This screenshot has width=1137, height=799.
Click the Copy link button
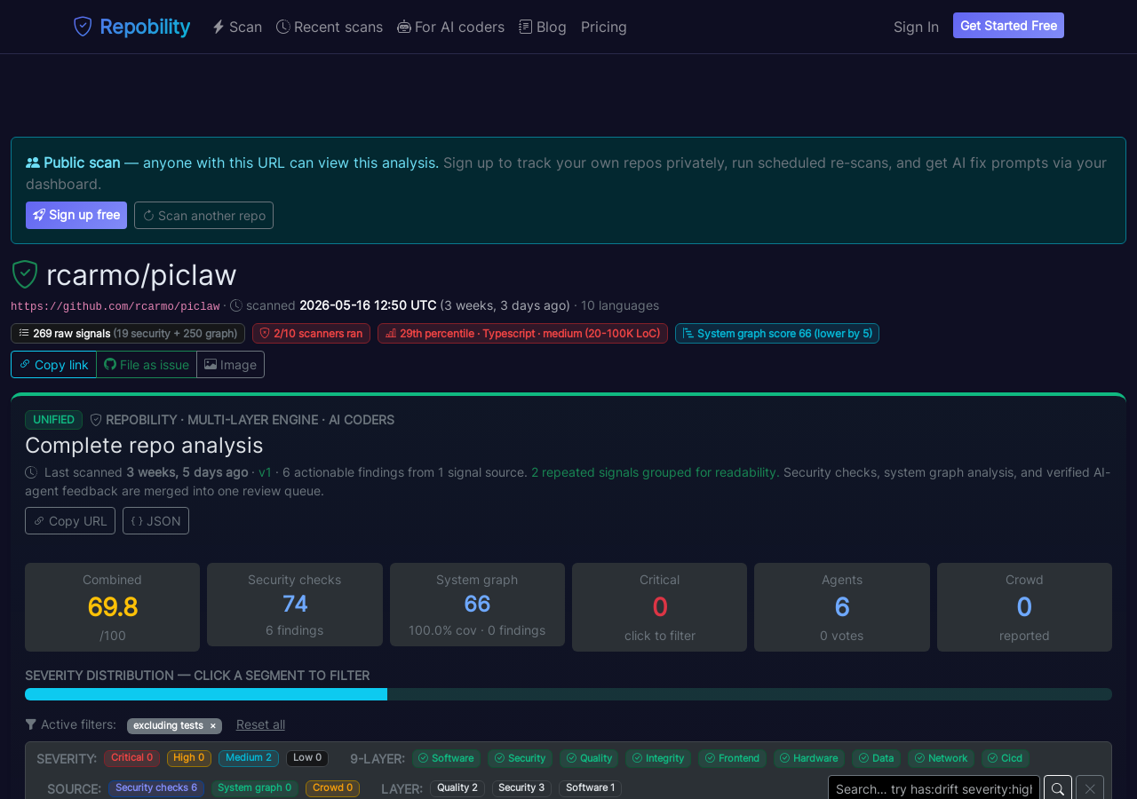coord(53,365)
